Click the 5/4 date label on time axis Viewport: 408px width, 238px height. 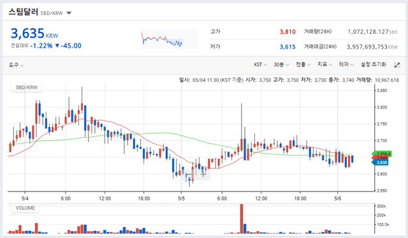coord(25,198)
